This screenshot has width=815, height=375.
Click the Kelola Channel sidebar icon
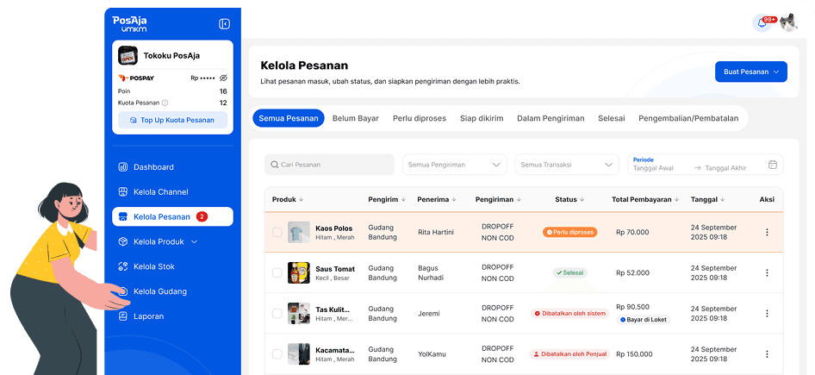123,192
